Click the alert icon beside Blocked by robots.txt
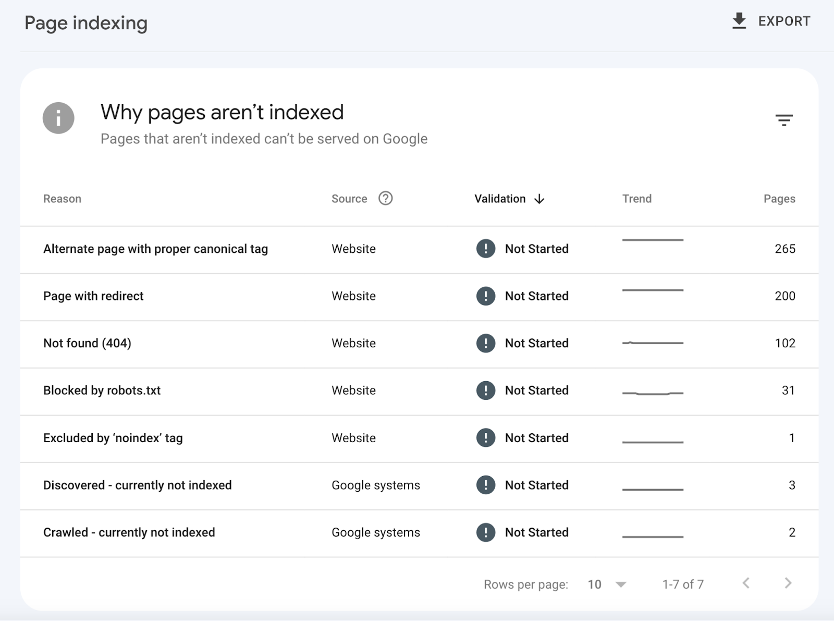The image size is (834, 621). [485, 390]
